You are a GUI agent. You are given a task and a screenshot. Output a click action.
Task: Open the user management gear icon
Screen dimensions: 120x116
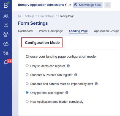6,53
